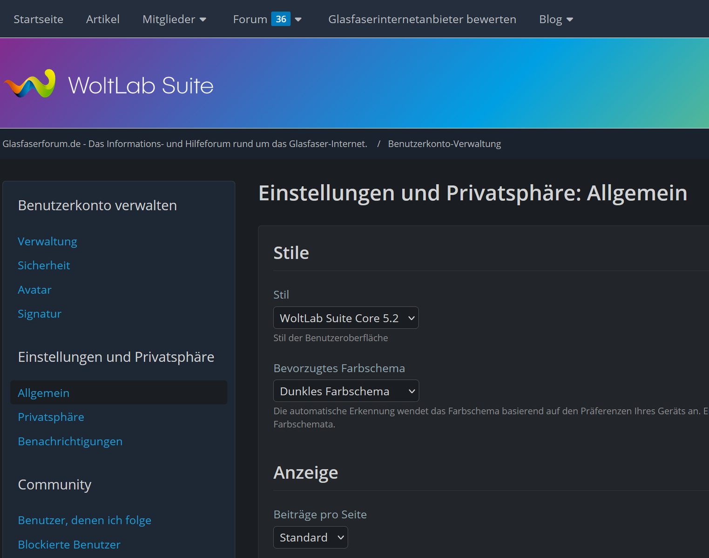The width and height of the screenshot is (709, 558).
Task: Open the Beiträge pro Seite dropdown
Action: tap(311, 538)
